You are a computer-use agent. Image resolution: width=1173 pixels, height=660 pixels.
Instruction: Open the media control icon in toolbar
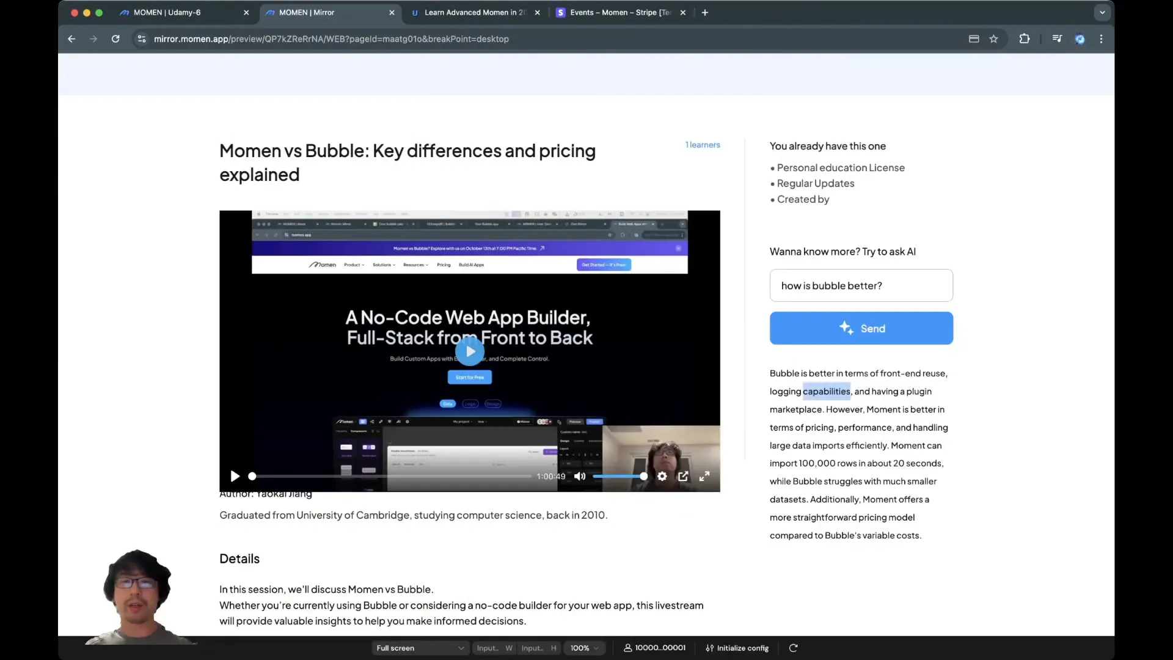click(x=1057, y=38)
